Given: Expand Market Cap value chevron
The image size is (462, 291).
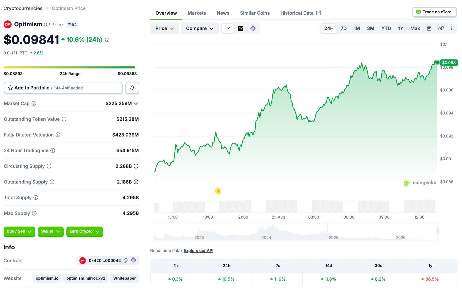Looking at the screenshot, I should (x=136, y=103).
